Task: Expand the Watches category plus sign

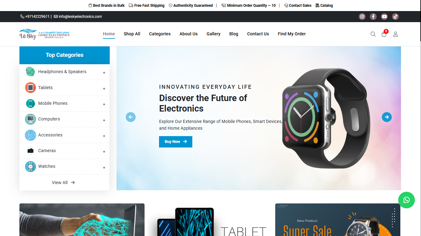Action: [104, 167]
